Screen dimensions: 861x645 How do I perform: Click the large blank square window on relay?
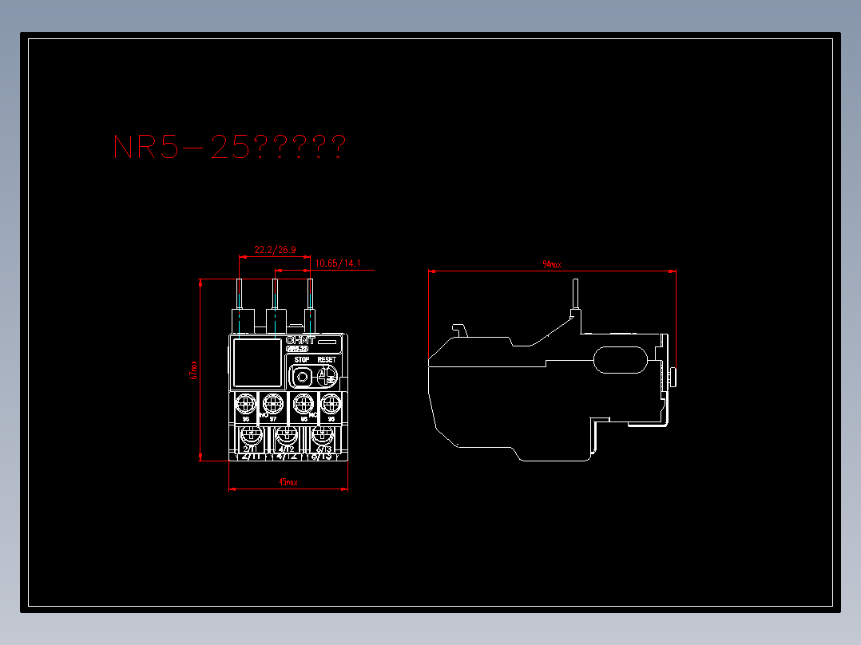tap(257, 363)
